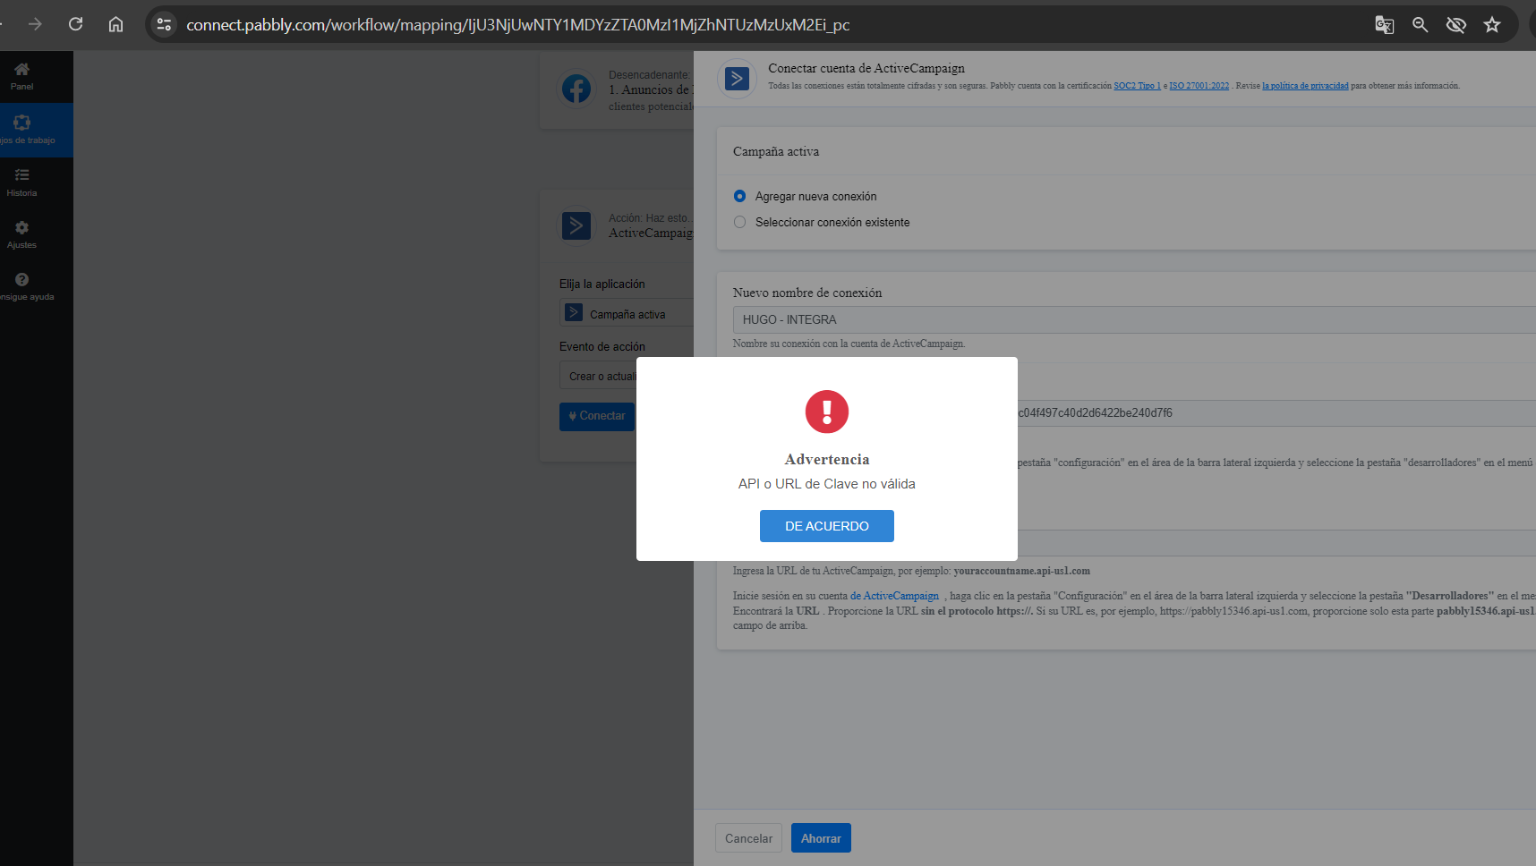Click the API key input field
This screenshot has width=1536, height=866.
tap(1276, 412)
